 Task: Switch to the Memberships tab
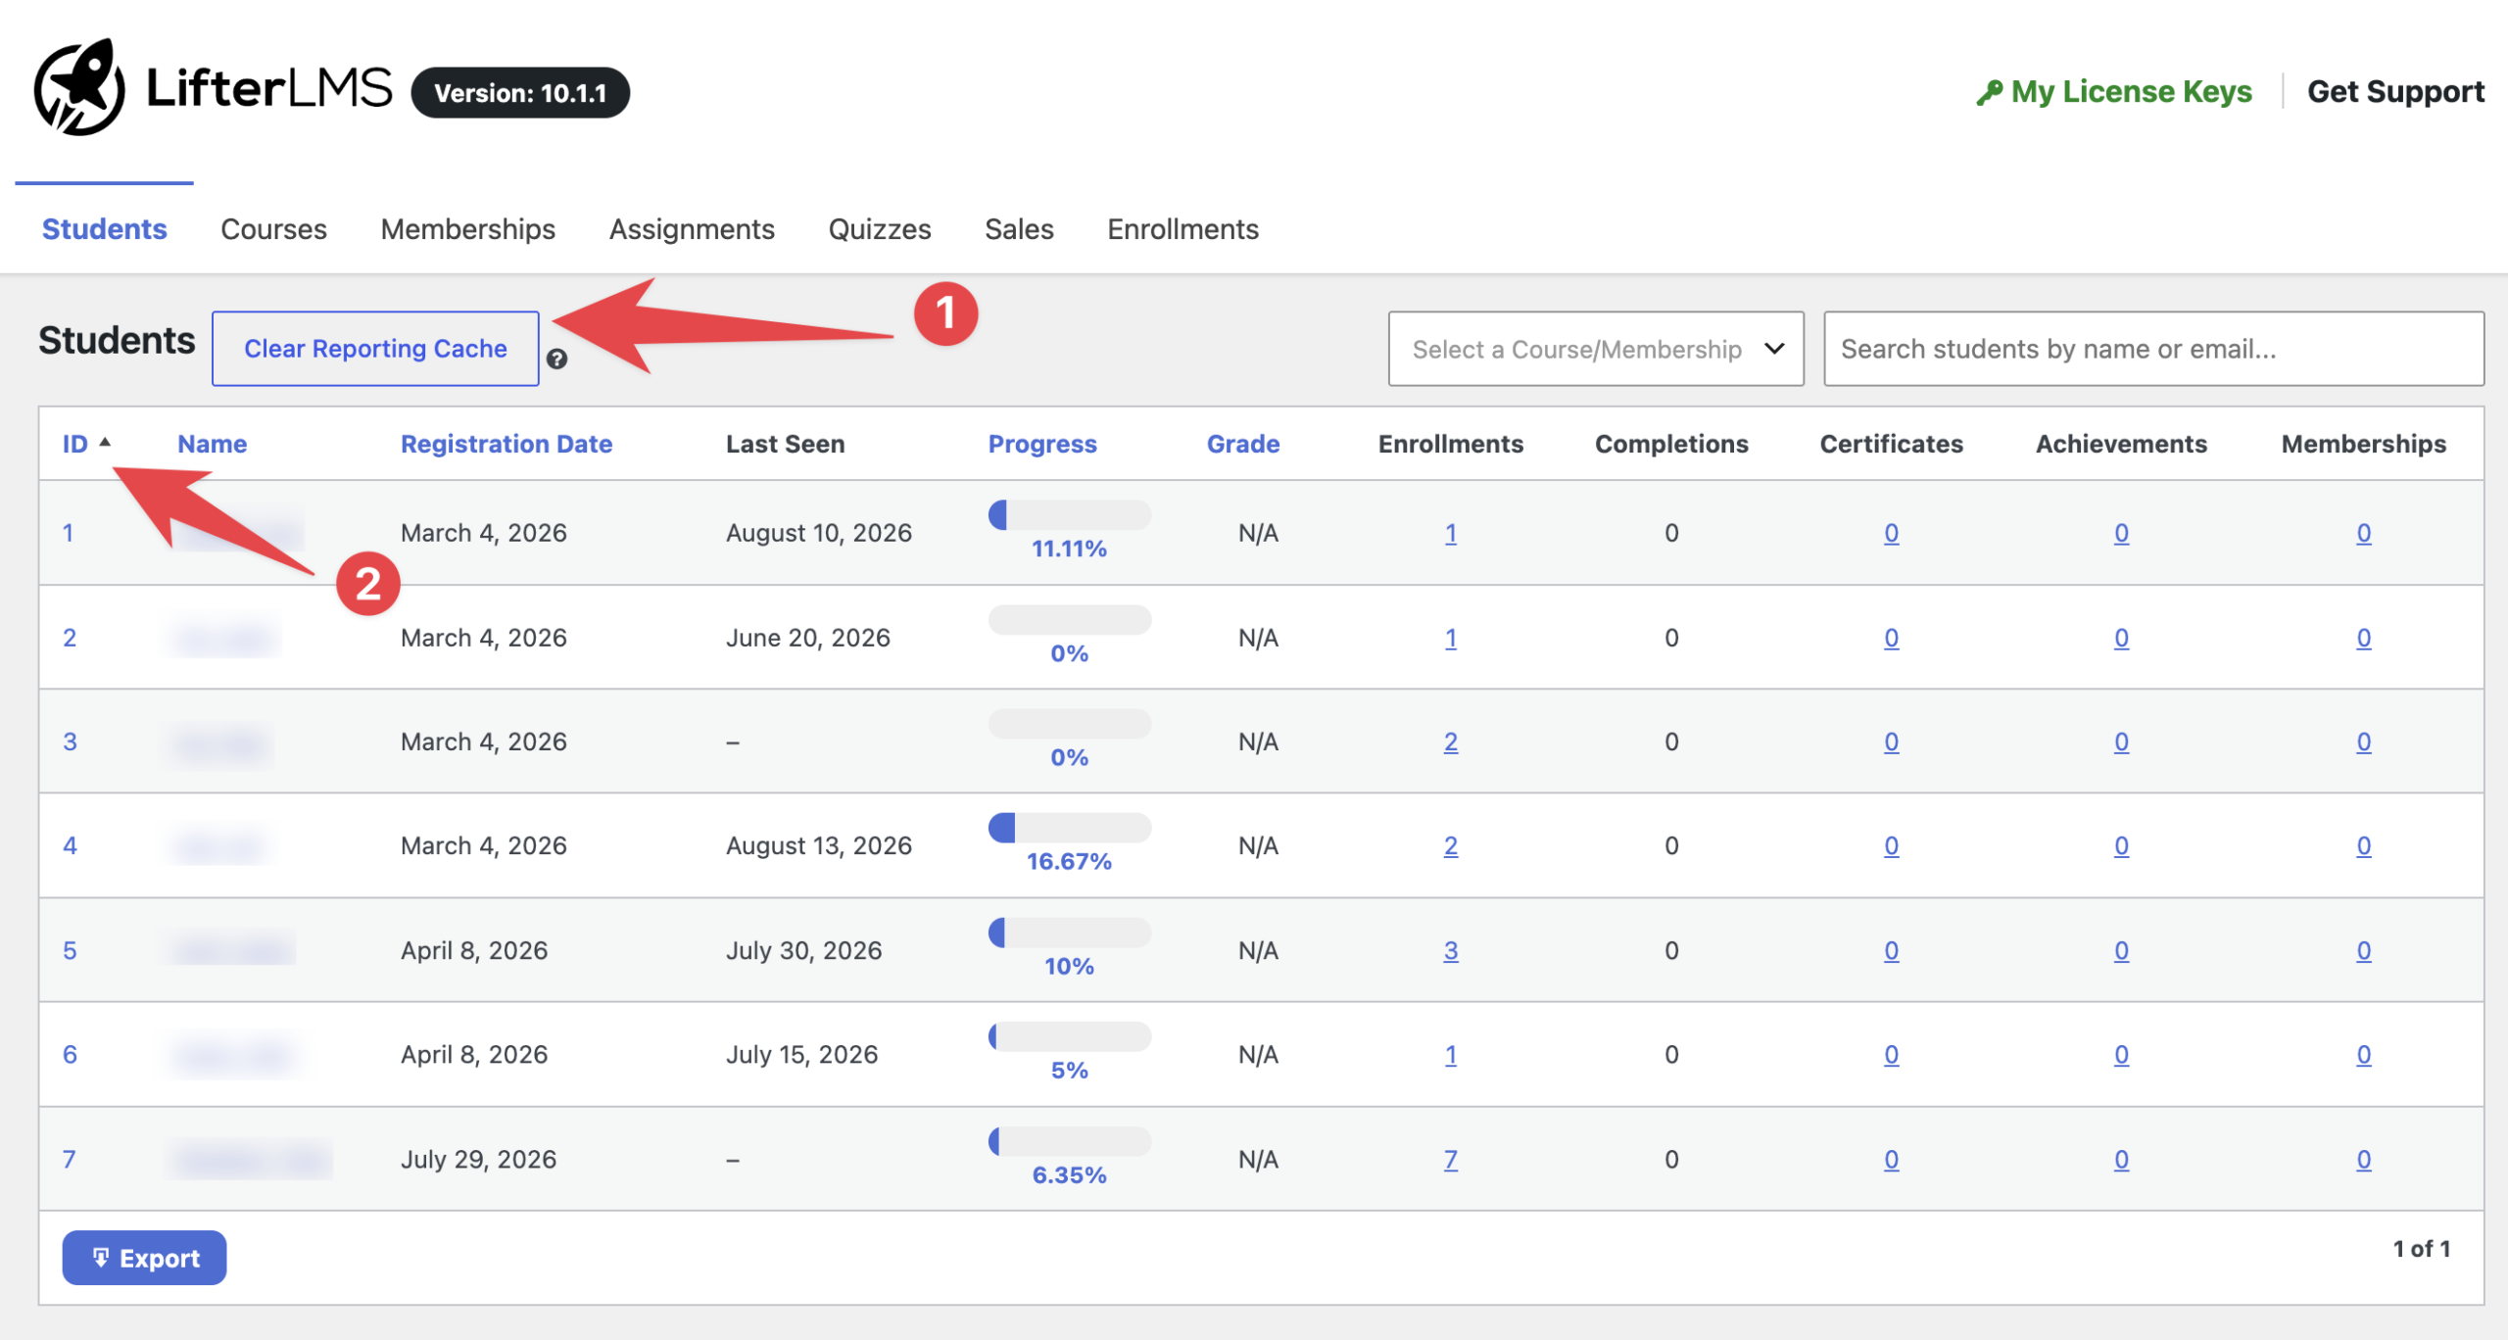tap(467, 228)
